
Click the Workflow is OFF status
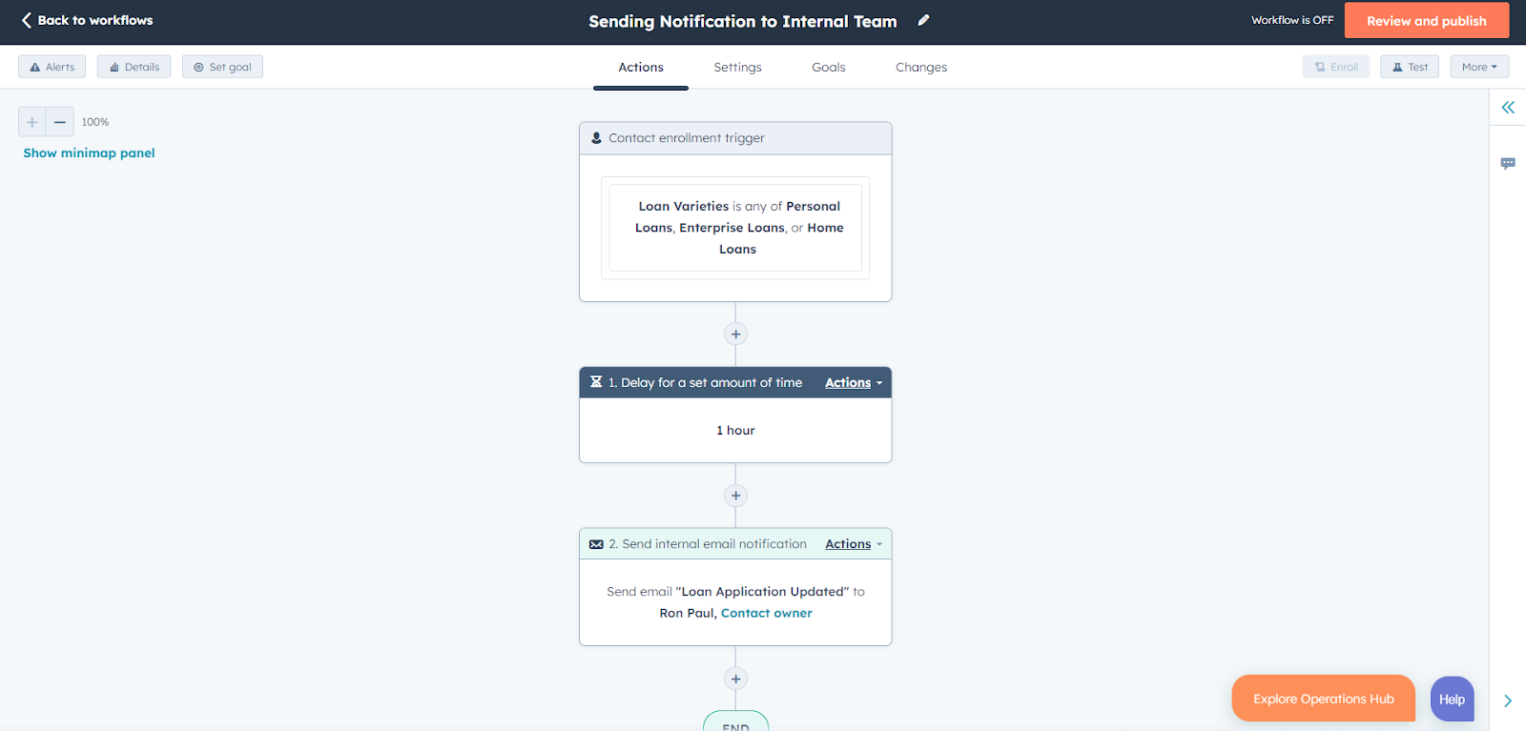(1292, 20)
